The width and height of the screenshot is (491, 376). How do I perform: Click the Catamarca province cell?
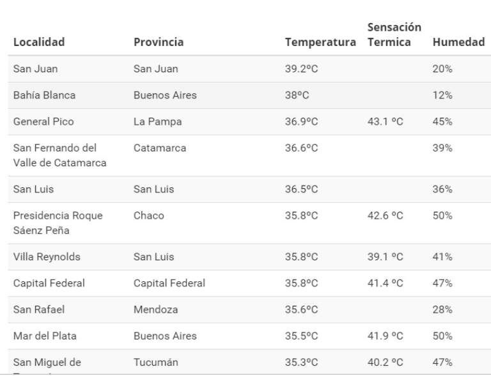tap(160, 148)
